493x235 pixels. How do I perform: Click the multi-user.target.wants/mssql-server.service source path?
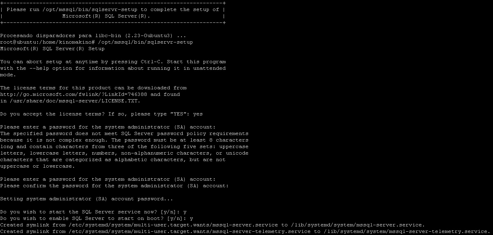click(173, 225)
